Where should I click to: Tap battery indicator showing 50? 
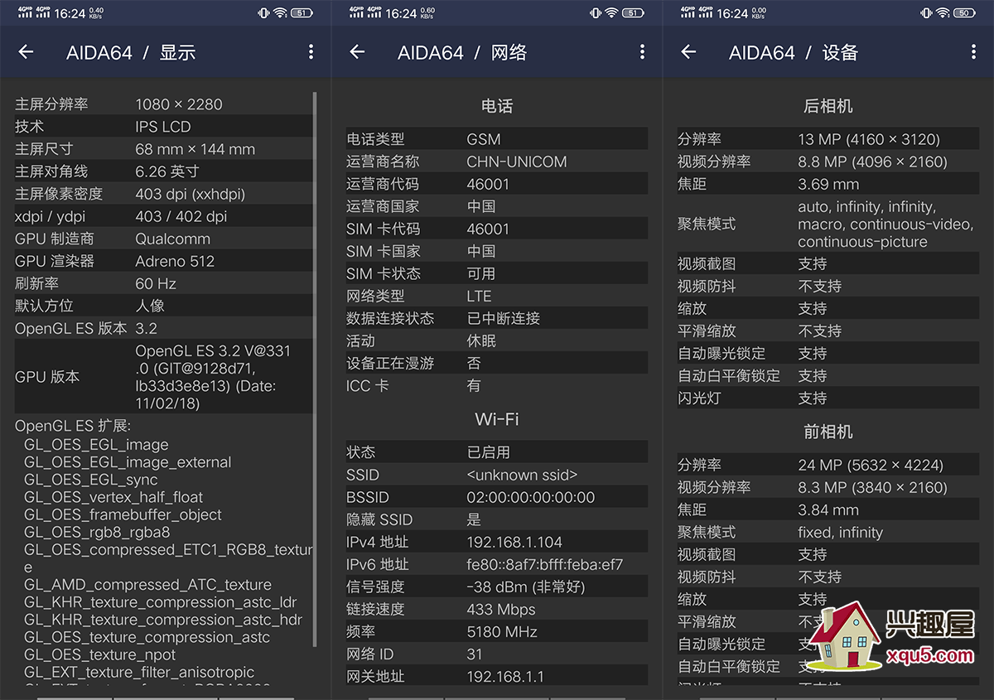point(964,13)
